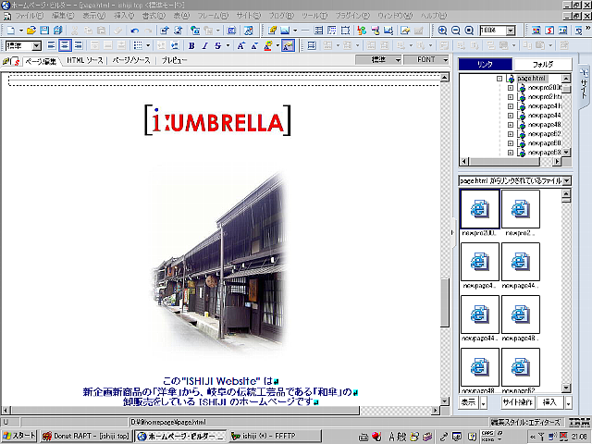592x444 pixels.
Task: Click thumbnail list scrollbar down arrow
Action: (566, 388)
